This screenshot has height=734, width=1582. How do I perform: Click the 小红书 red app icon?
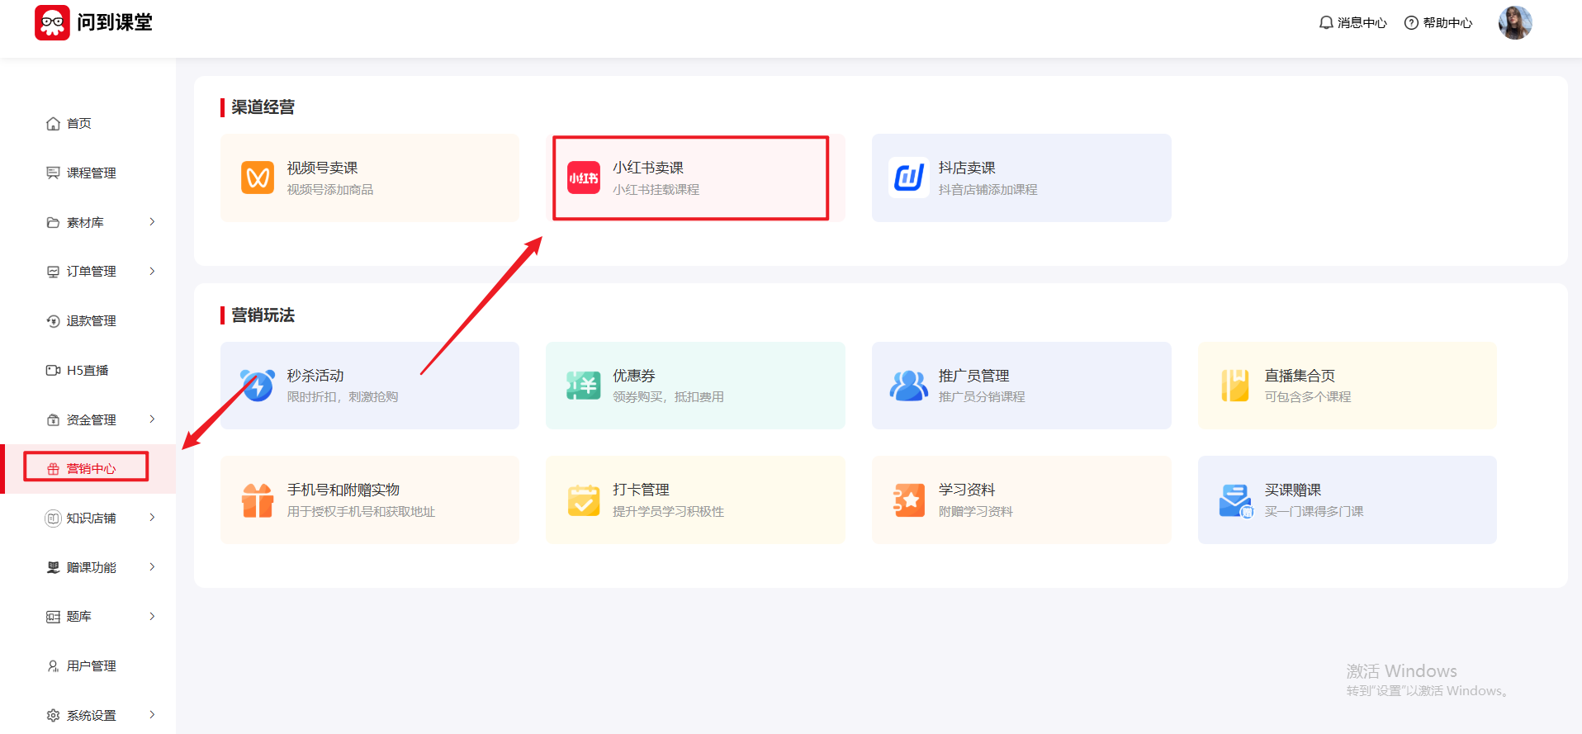584,178
